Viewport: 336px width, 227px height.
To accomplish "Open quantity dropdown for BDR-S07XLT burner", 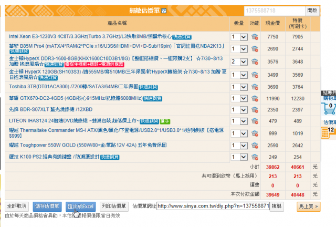I will (239, 110).
